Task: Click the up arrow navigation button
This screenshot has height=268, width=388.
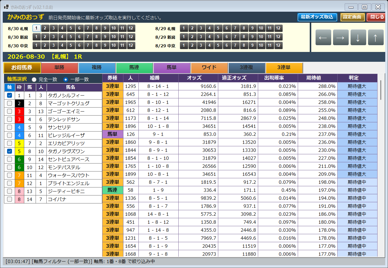Action: (376, 37)
